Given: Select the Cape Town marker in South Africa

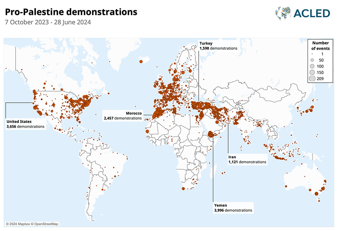Looking at the screenshot, I should click(x=183, y=189).
